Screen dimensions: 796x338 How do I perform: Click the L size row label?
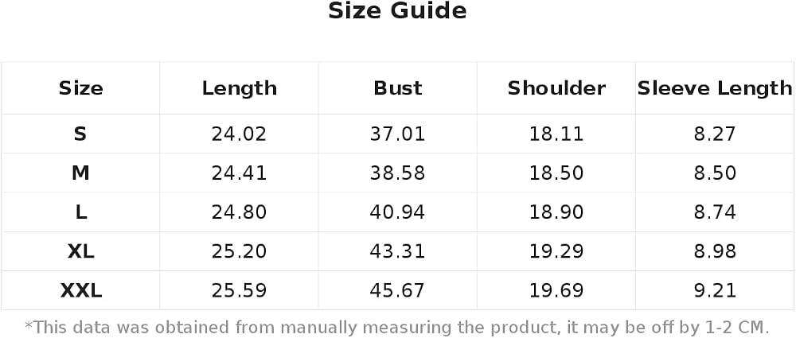point(80,212)
